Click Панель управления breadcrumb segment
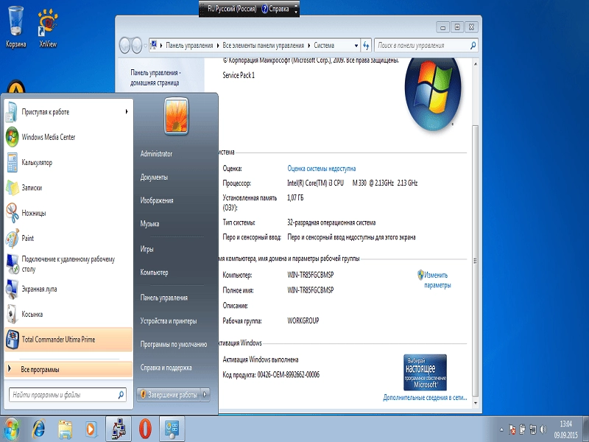 point(189,46)
